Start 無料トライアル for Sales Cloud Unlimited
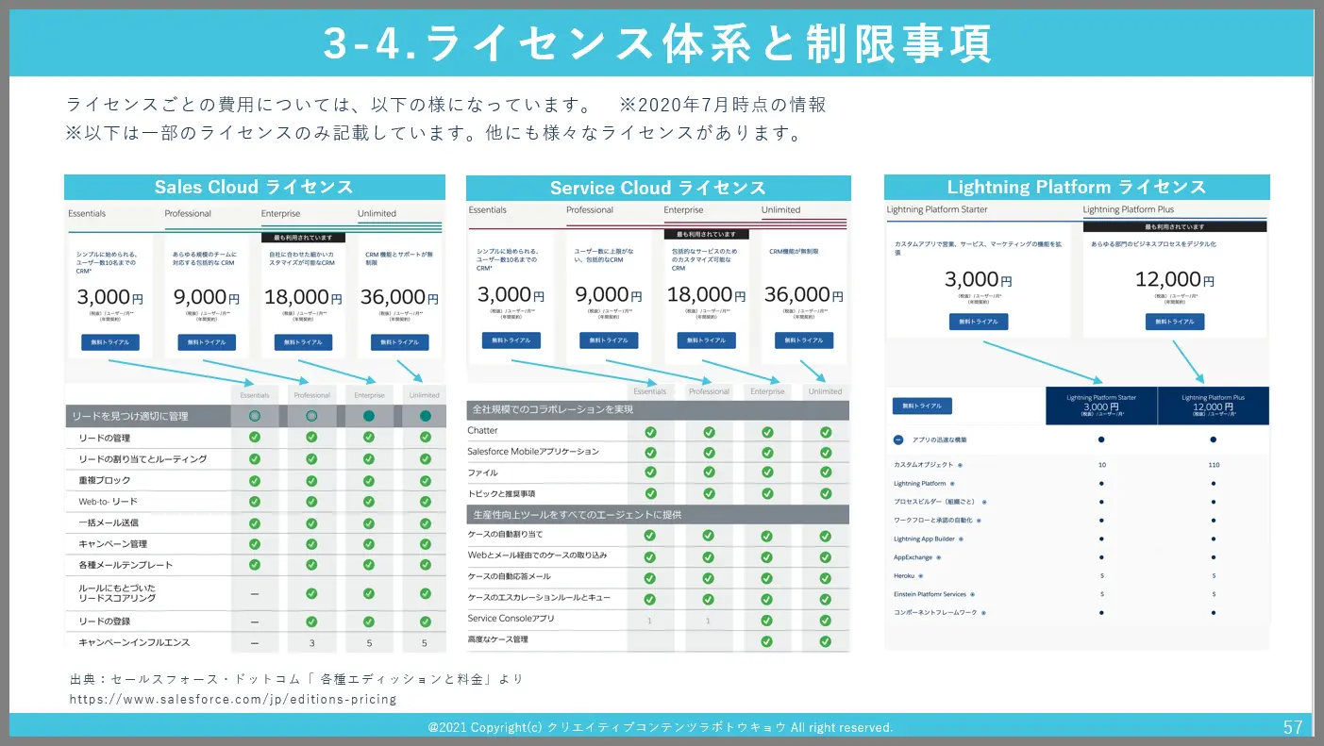1324x746 pixels. pos(400,342)
